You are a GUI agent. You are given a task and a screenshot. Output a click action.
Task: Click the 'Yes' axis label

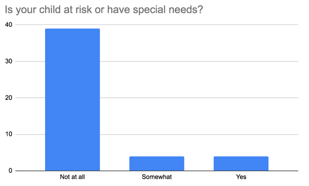[x=241, y=177]
